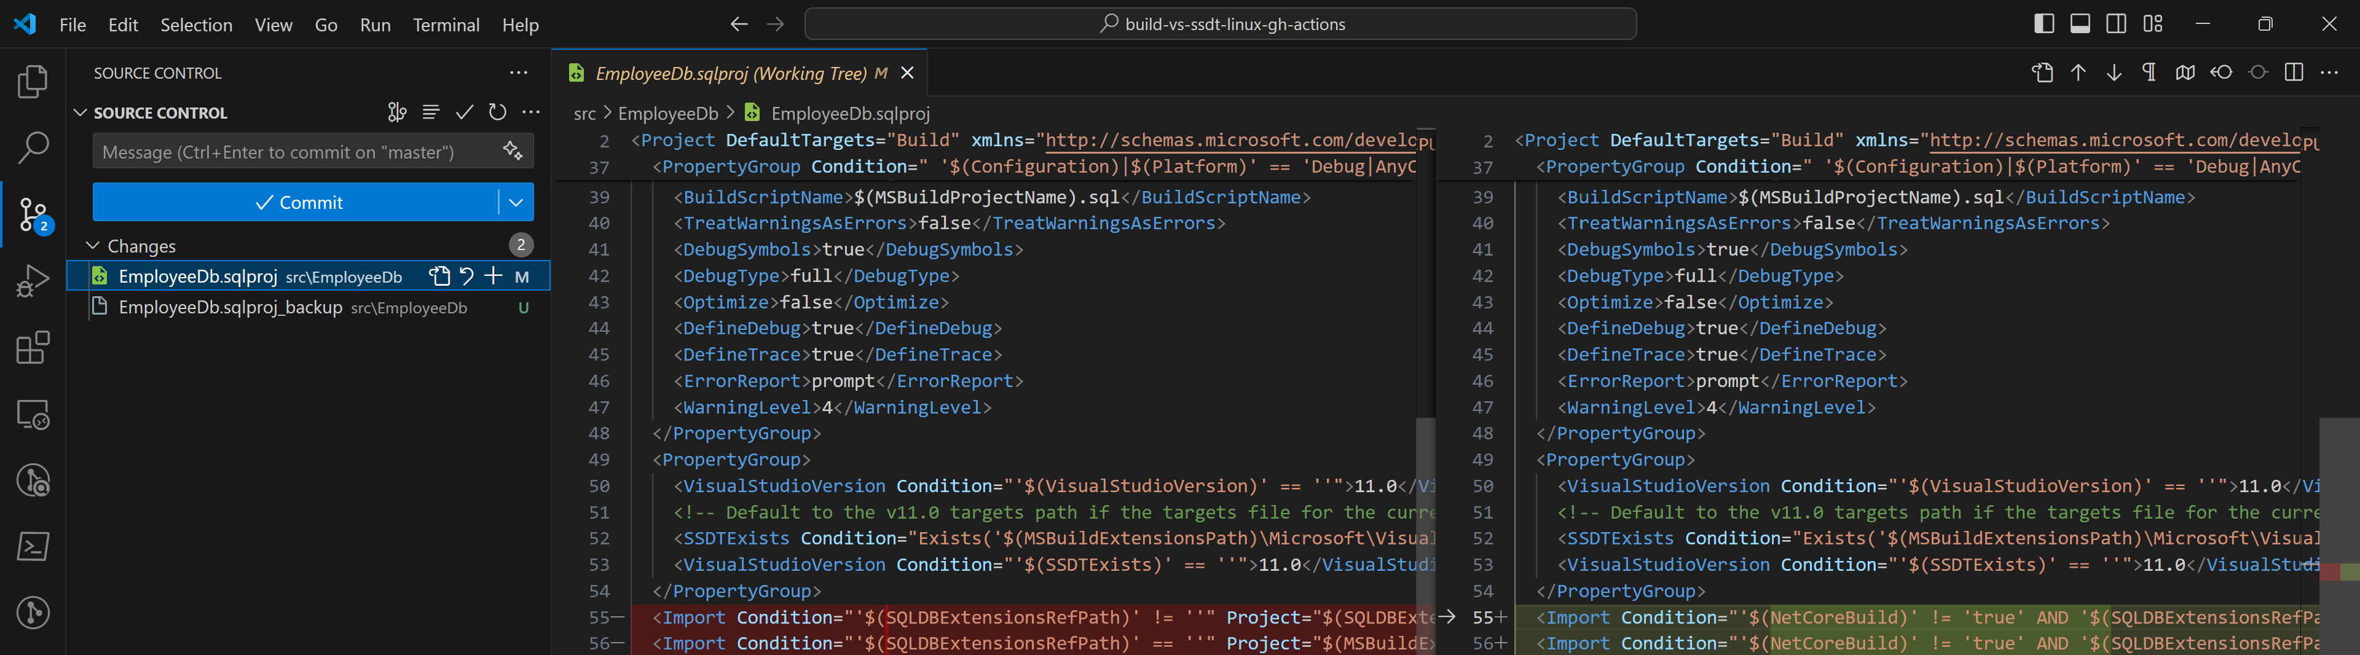Revert change using arrow at line 55
This screenshot has width=2360, height=655.
pyautogui.click(x=1447, y=616)
